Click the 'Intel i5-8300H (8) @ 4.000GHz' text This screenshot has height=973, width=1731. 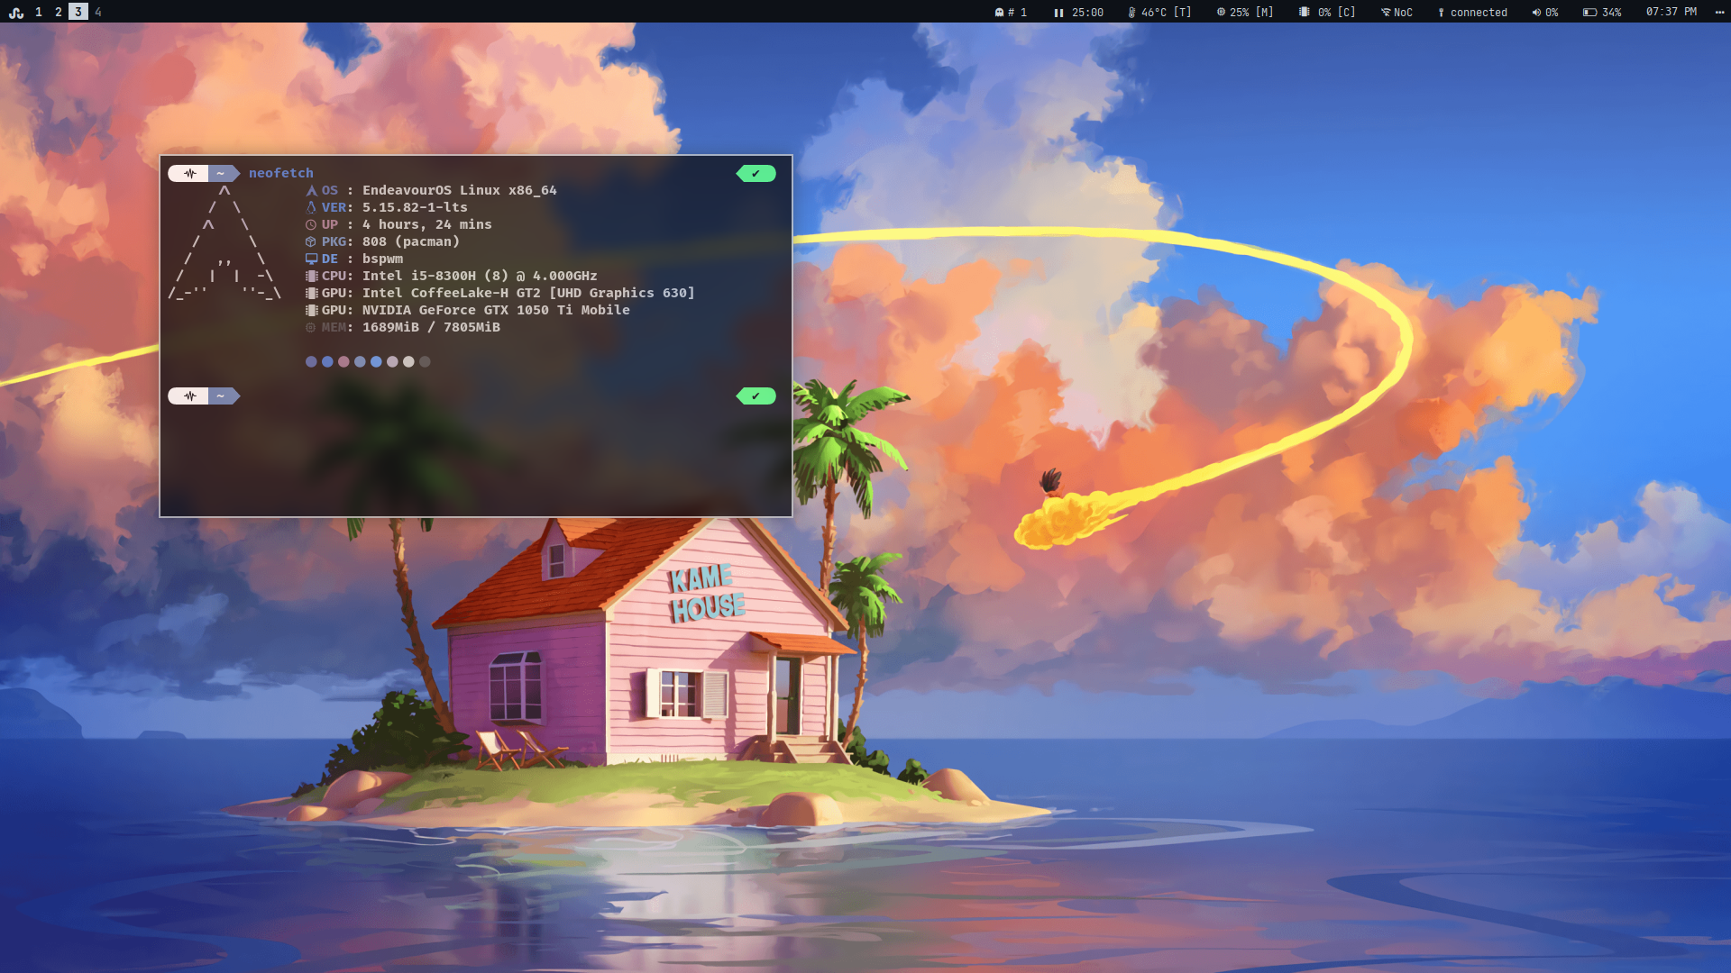[480, 276]
